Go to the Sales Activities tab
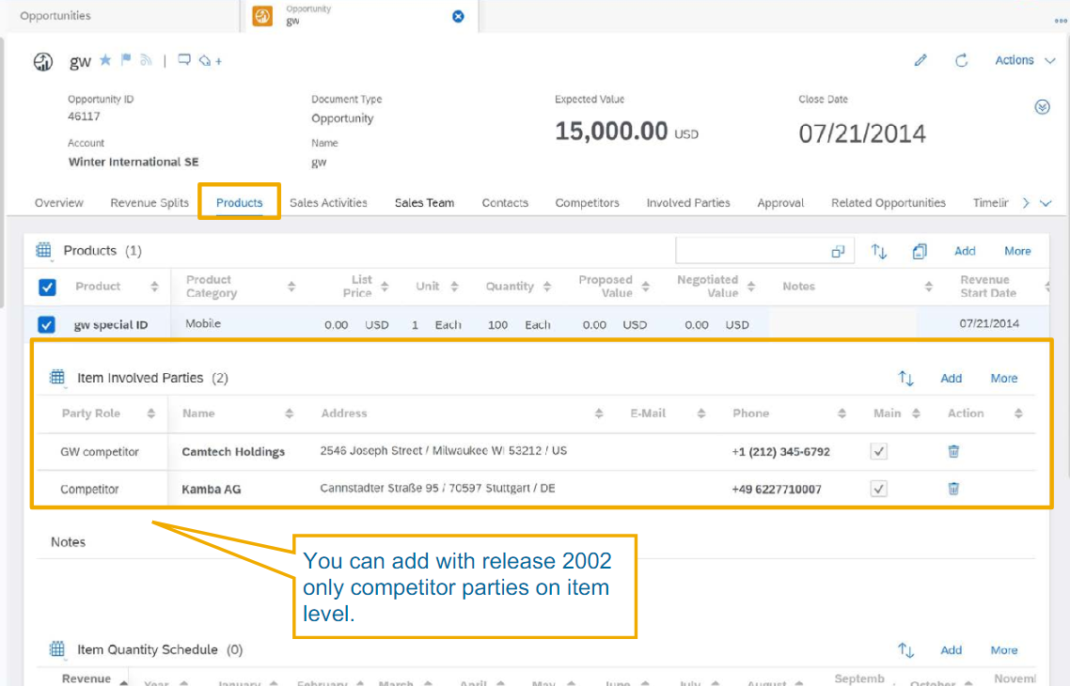This screenshot has height=686, width=1070. 328,203
